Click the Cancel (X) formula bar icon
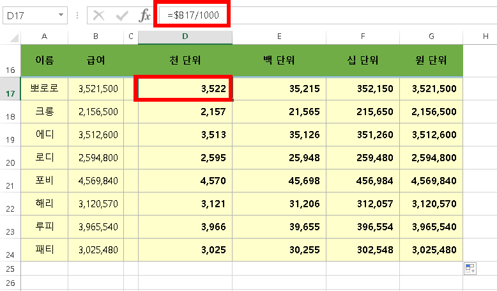Screen dimensions: 497x291 point(99,15)
